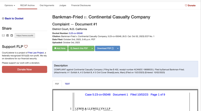
Task: Open docket number 5:23-cv-05048 link
Action: coord(76,33)
